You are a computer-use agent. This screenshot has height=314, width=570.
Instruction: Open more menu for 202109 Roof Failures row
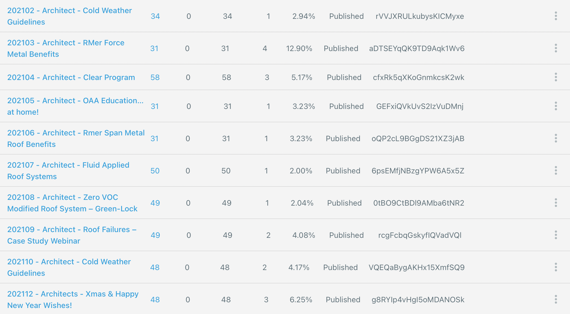coord(556,235)
